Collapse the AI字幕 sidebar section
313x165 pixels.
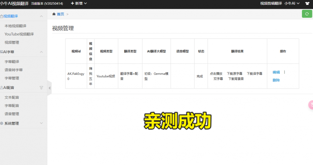[x=41, y=52]
